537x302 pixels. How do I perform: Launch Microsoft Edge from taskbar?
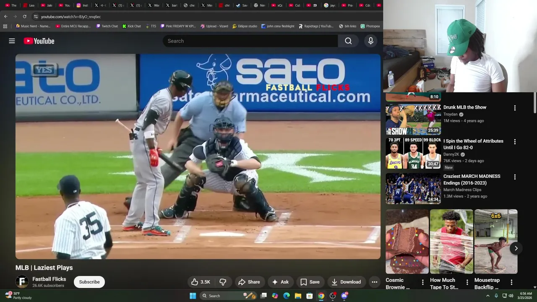pyautogui.click(x=287, y=296)
